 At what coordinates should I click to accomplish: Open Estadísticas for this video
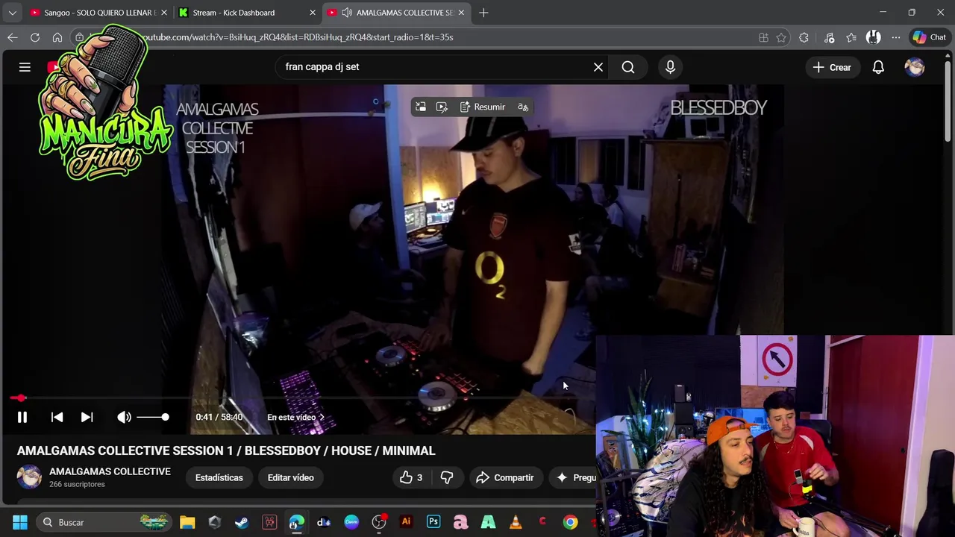point(219,477)
